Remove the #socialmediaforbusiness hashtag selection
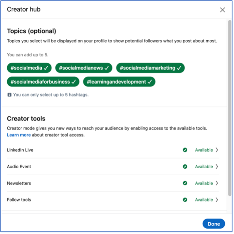Screen dimensions: 234x234 pos(43,82)
